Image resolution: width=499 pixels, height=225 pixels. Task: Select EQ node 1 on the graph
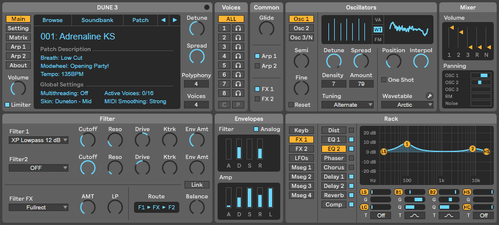point(407,144)
